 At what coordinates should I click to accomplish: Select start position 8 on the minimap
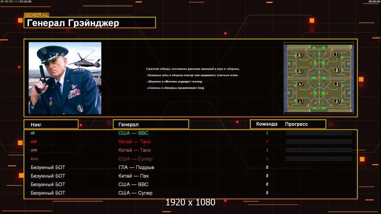337,70
